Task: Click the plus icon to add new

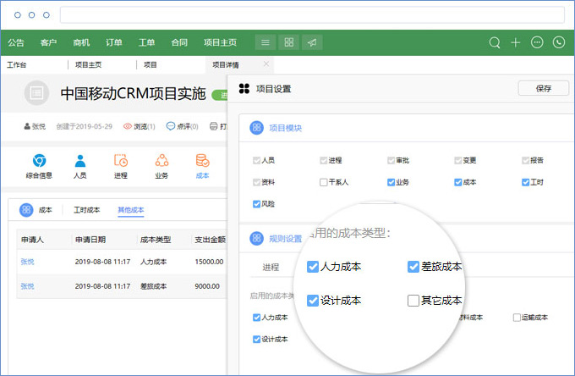Action: point(516,42)
